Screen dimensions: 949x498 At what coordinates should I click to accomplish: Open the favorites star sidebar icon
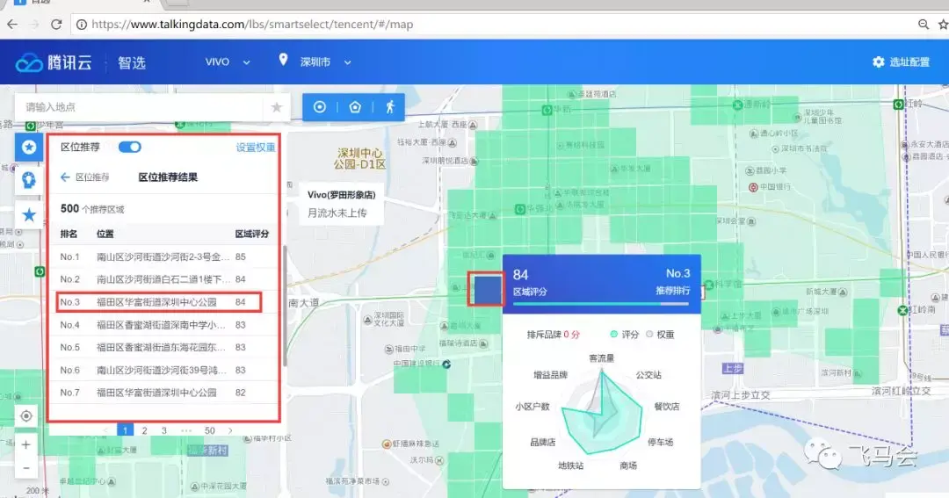coord(28,215)
